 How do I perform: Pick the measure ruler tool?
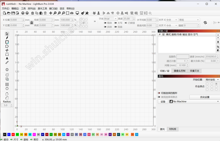[x=7, y=62]
